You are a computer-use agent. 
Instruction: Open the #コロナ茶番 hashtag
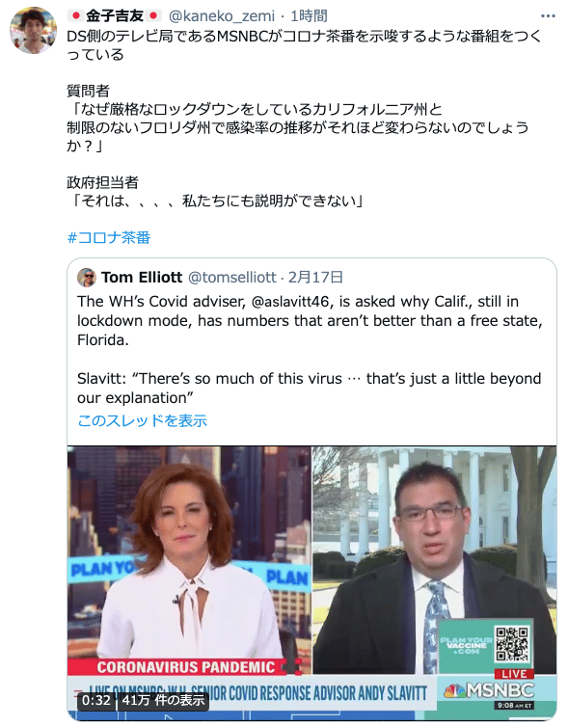pos(109,237)
